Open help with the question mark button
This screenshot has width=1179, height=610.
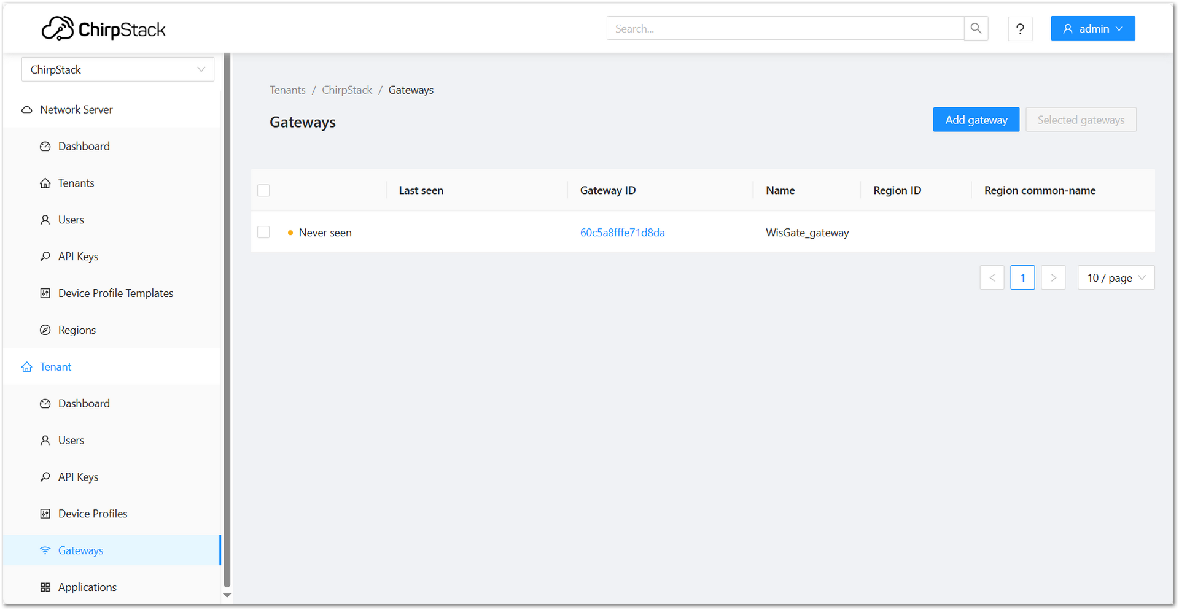tap(1020, 29)
